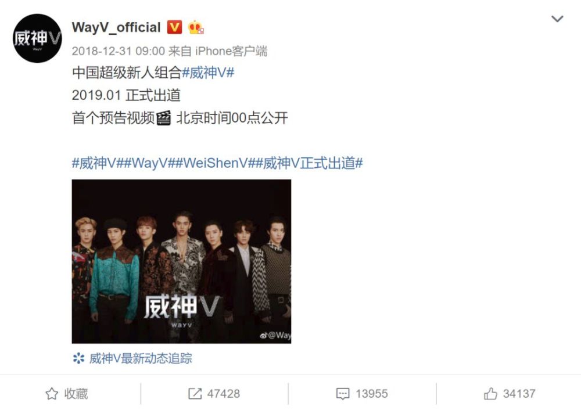The width and height of the screenshot is (581, 410).
Task: Click the orange V verified badge
Action: 174,27
